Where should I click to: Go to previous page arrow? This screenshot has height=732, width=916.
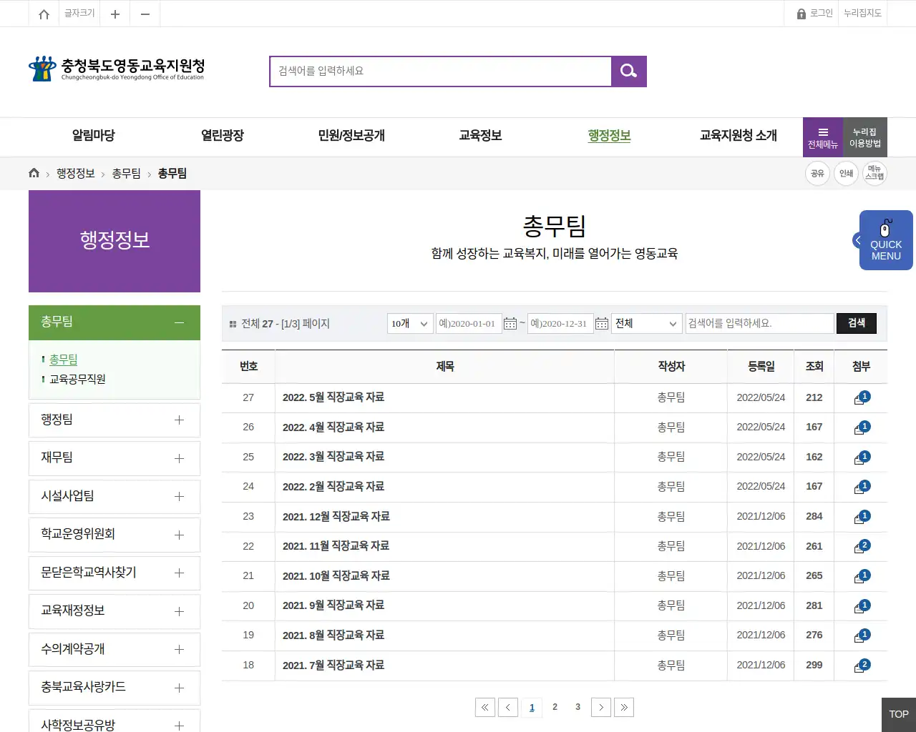coord(508,707)
